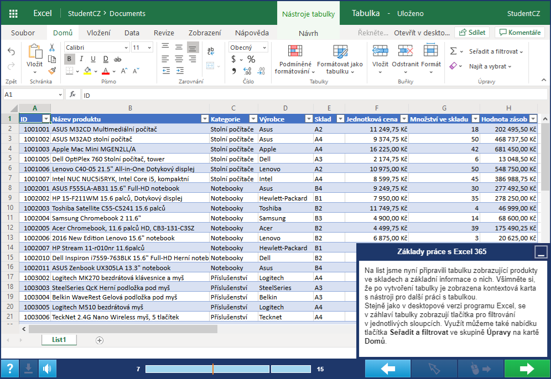Open the app launcher grid icon
This screenshot has width=551, height=379.
point(13,13)
